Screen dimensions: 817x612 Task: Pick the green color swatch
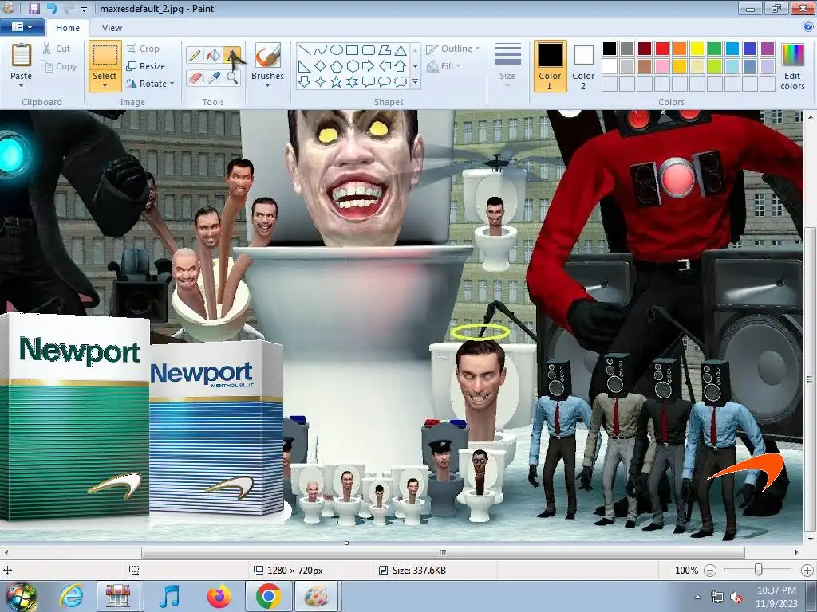[715, 49]
